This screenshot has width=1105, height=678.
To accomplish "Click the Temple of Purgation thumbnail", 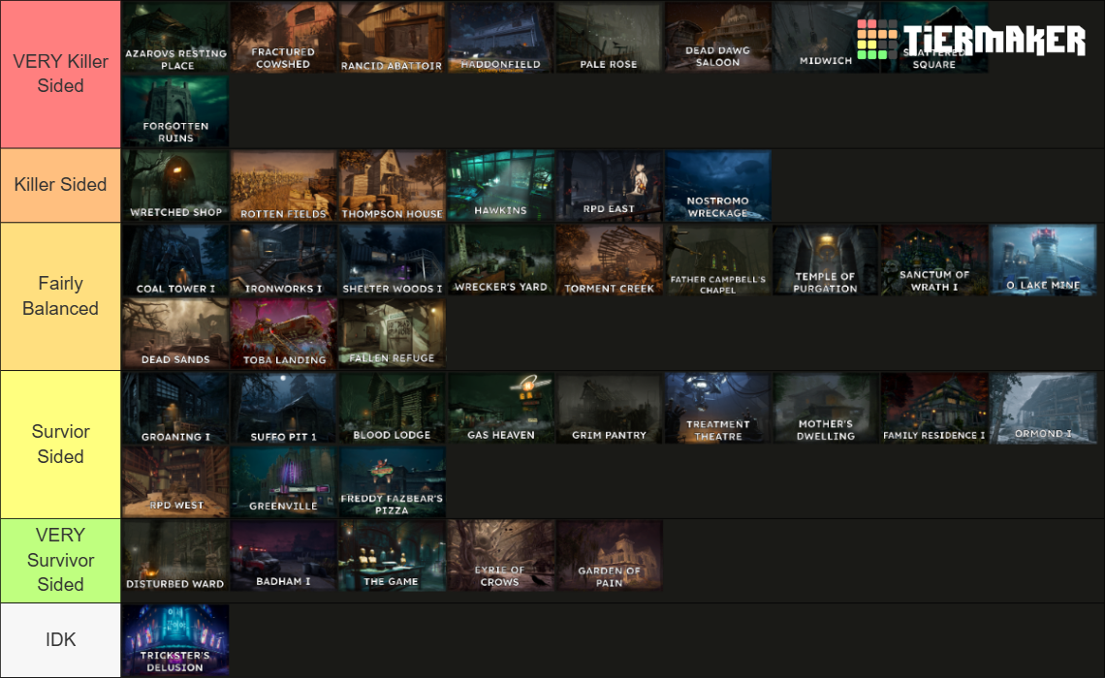I will click(826, 260).
